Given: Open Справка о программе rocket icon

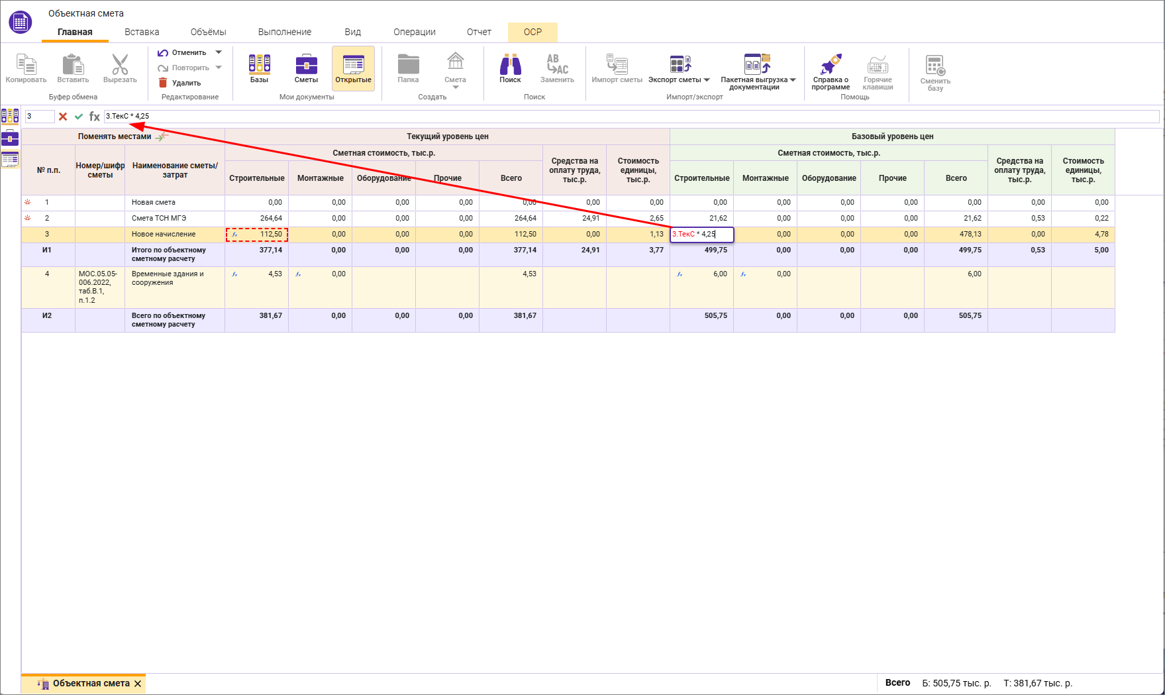Looking at the screenshot, I should [x=831, y=68].
